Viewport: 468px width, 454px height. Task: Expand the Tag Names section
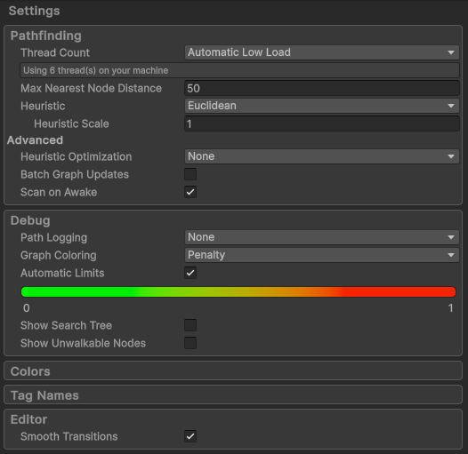[x=44, y=395]
